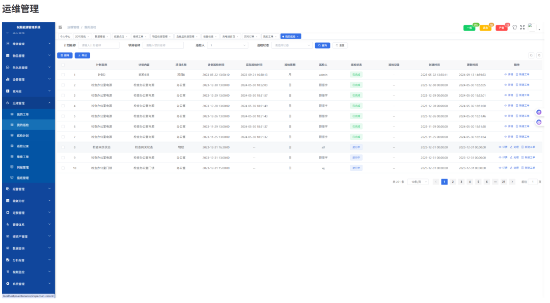Refresh table using the icon above 操作 column
The width and height of the screenshot is (550, 303).
539,55
